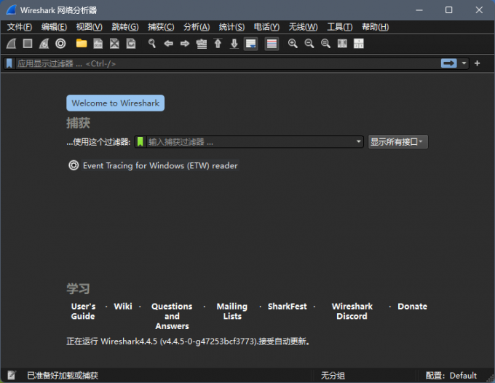Open capture options gear icon
Viewport: 495px width, 383px height.
click(x=60, y=44)
